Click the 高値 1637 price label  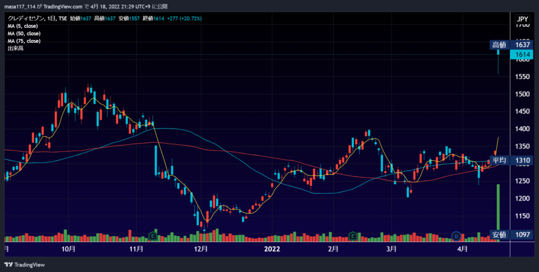pos(512,45)
